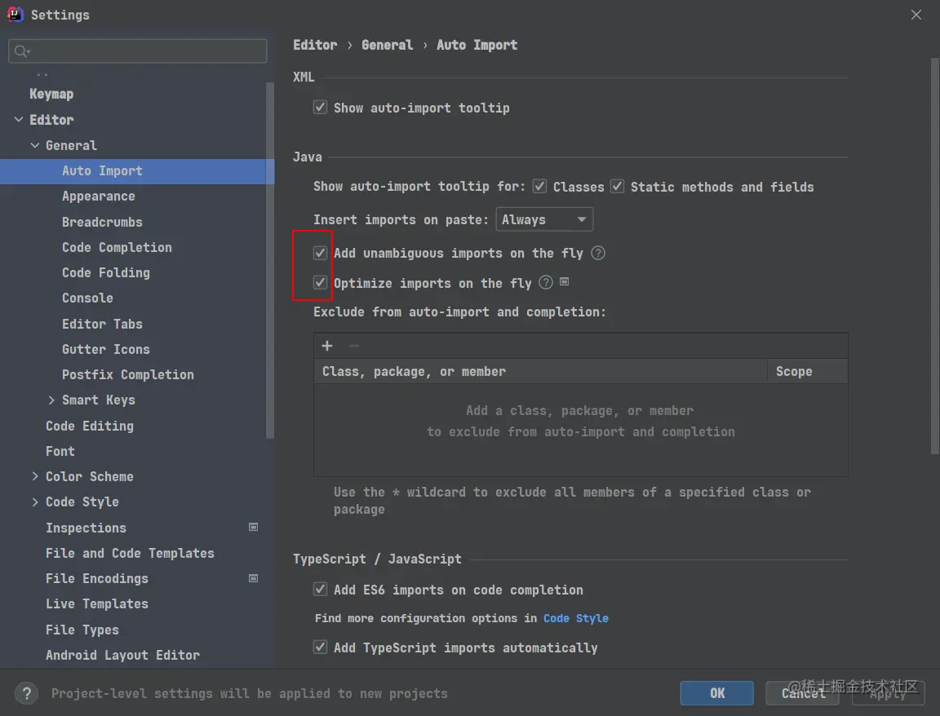Screen dimensions: 940x716
Task: Click the Apply button
Action: coord(888,693)
